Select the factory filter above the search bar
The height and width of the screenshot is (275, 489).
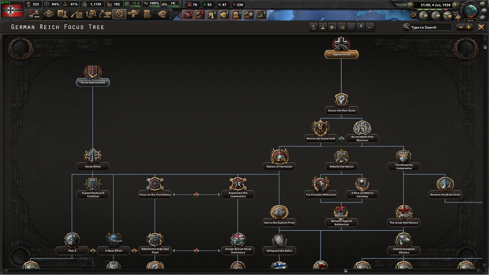pyautogui.click(x=332, y=27)
